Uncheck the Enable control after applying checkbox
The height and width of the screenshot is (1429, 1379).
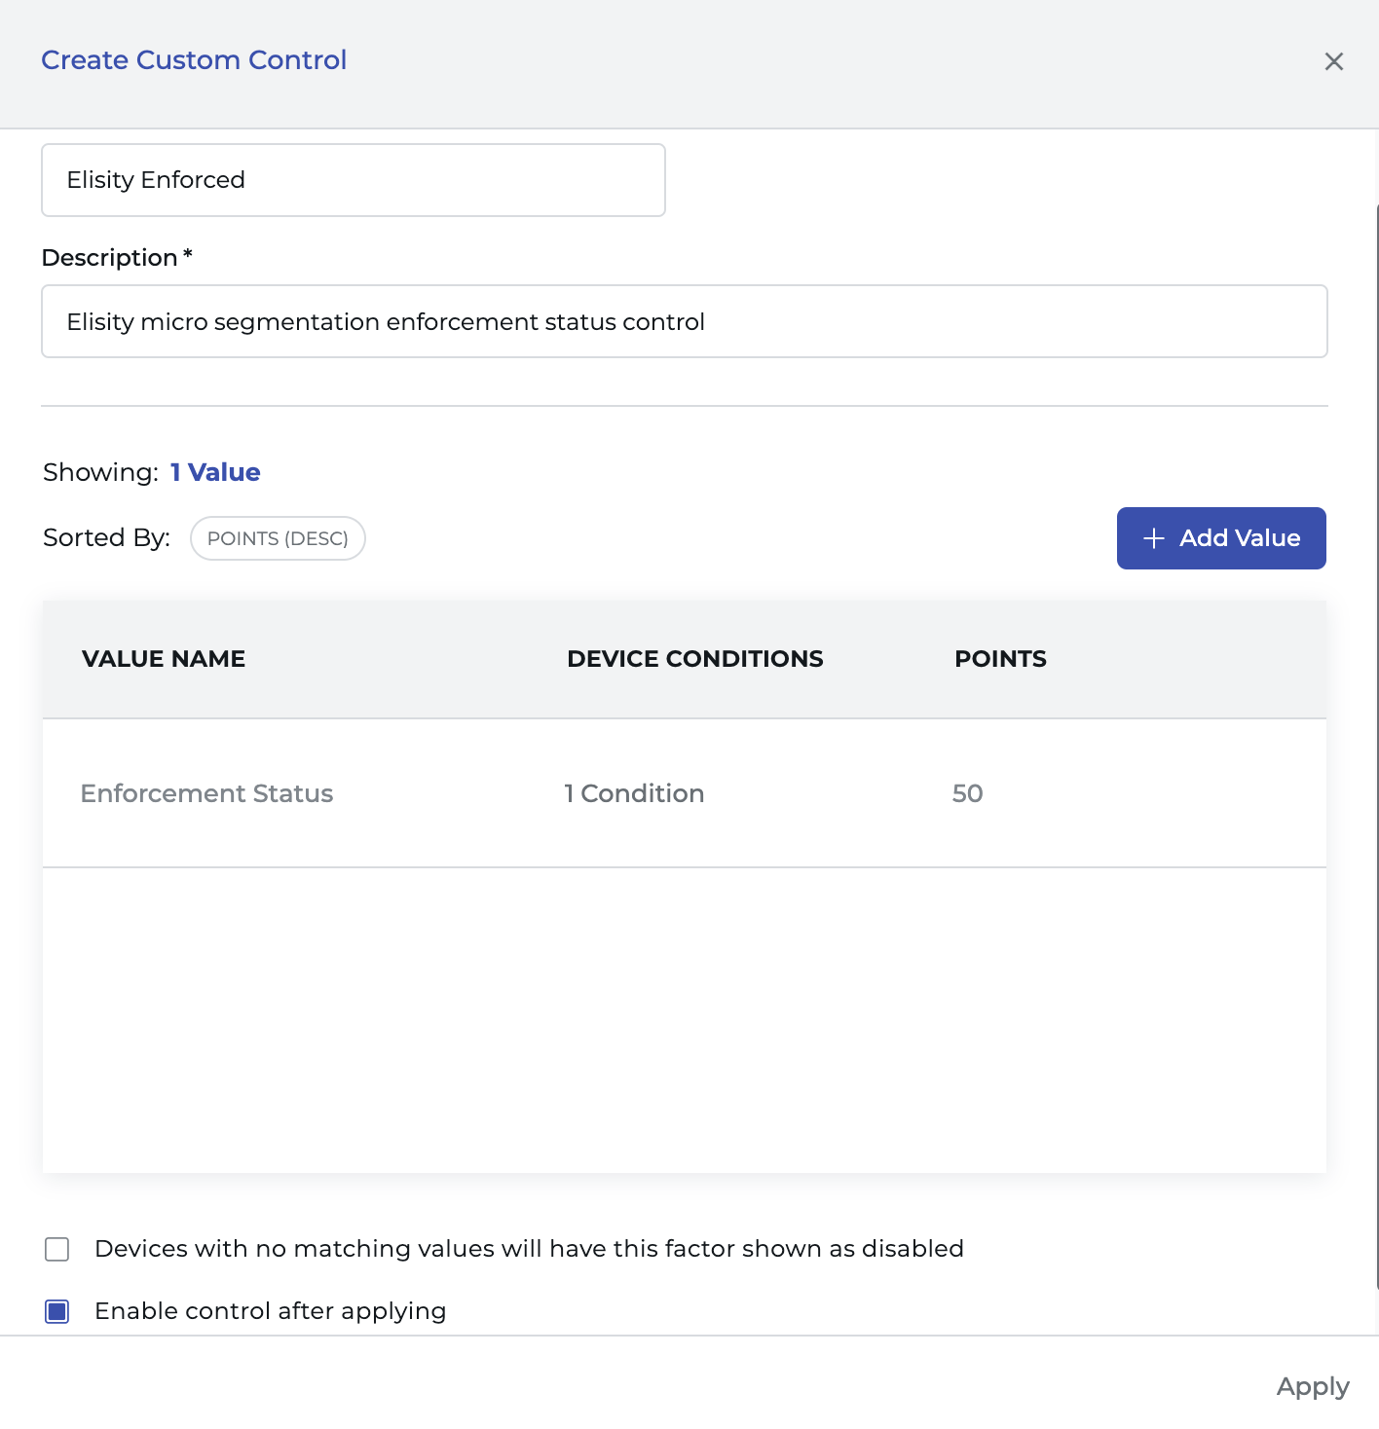[57, 1311]
